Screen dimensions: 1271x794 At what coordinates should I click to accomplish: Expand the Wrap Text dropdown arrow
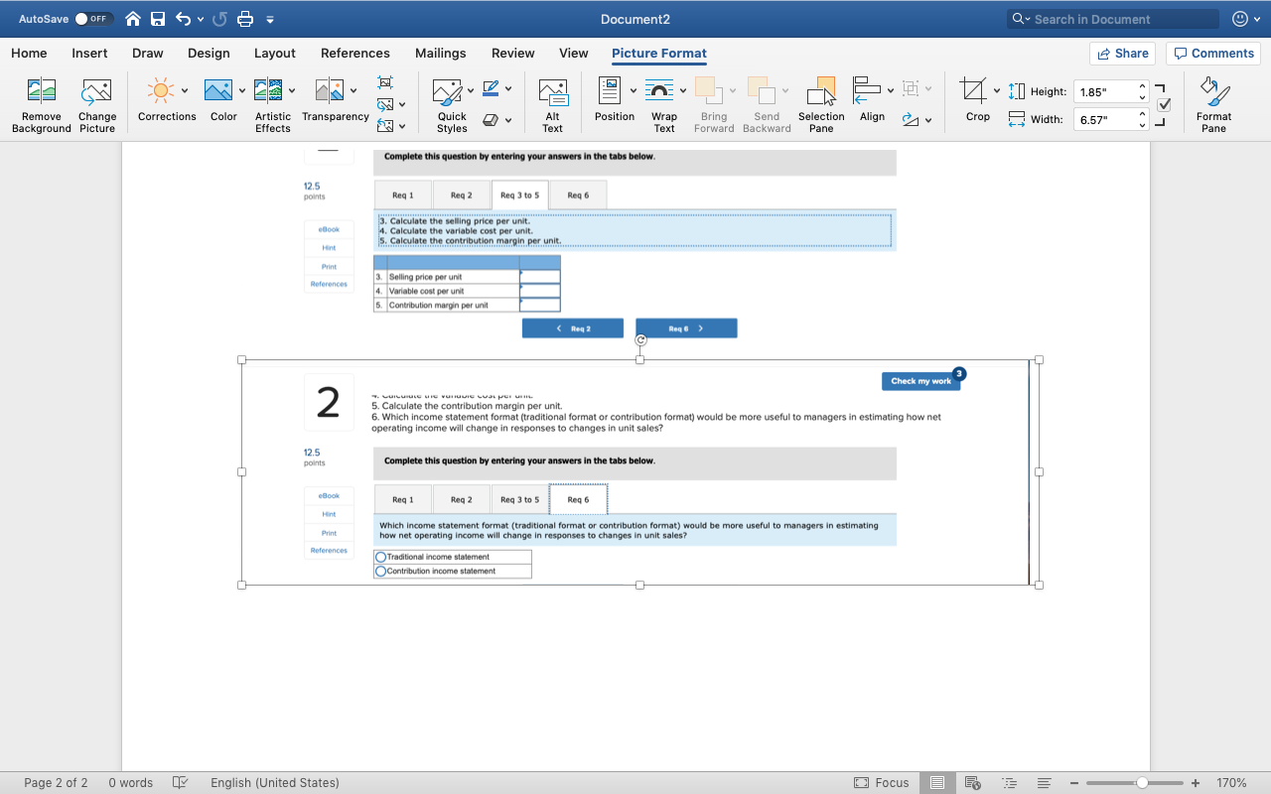683,91
